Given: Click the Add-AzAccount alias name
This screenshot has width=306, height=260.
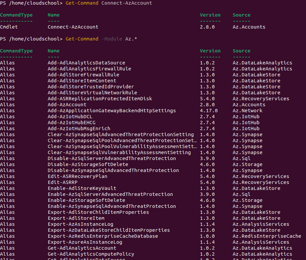Looking at the screenshot, I should [67, 105].
